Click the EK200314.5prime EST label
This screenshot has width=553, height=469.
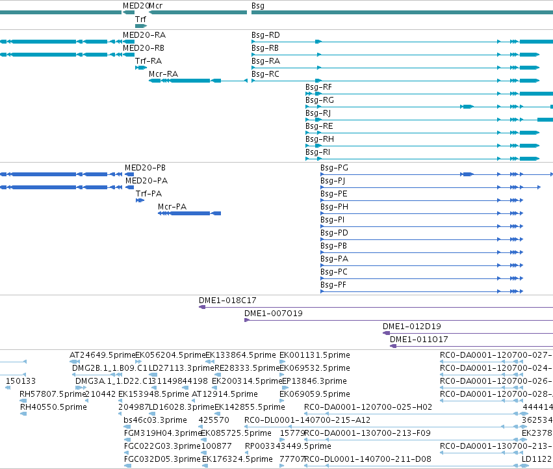tap(247, 381)
